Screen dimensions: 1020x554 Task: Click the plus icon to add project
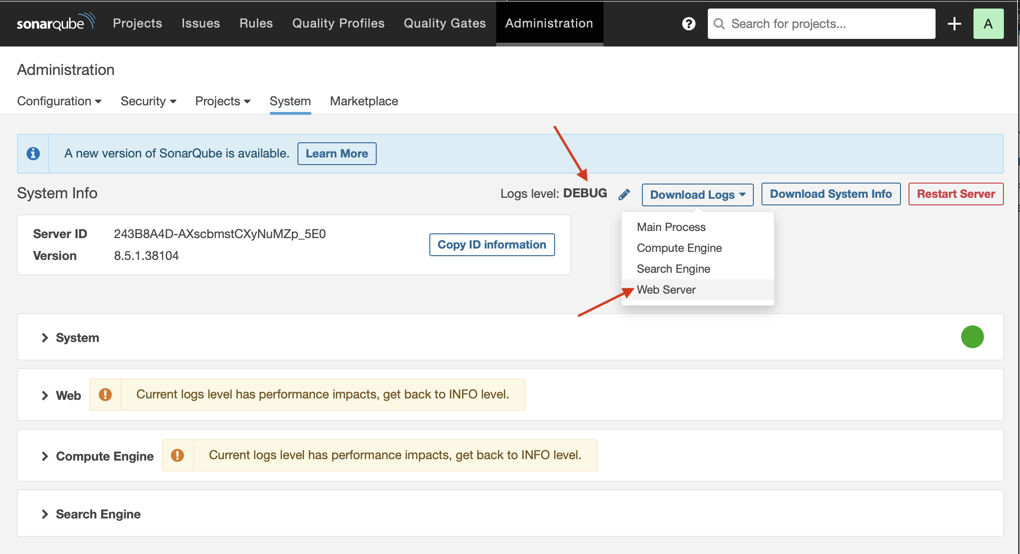[954, 23]
